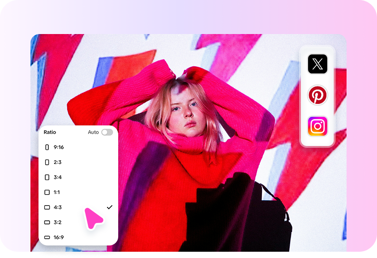The width and height of the screenshot is (377, 258).
Task: Select the Pinterest share icon
Action: click(x=317, y=95)
